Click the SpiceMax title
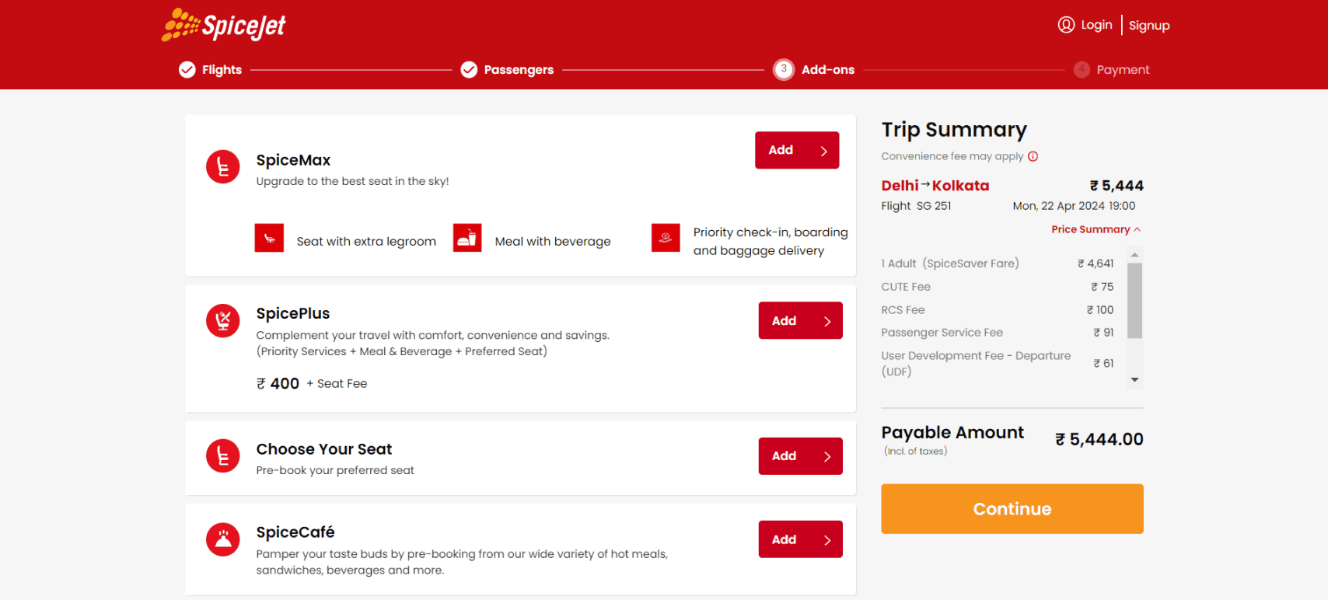 tap(293, 160)
